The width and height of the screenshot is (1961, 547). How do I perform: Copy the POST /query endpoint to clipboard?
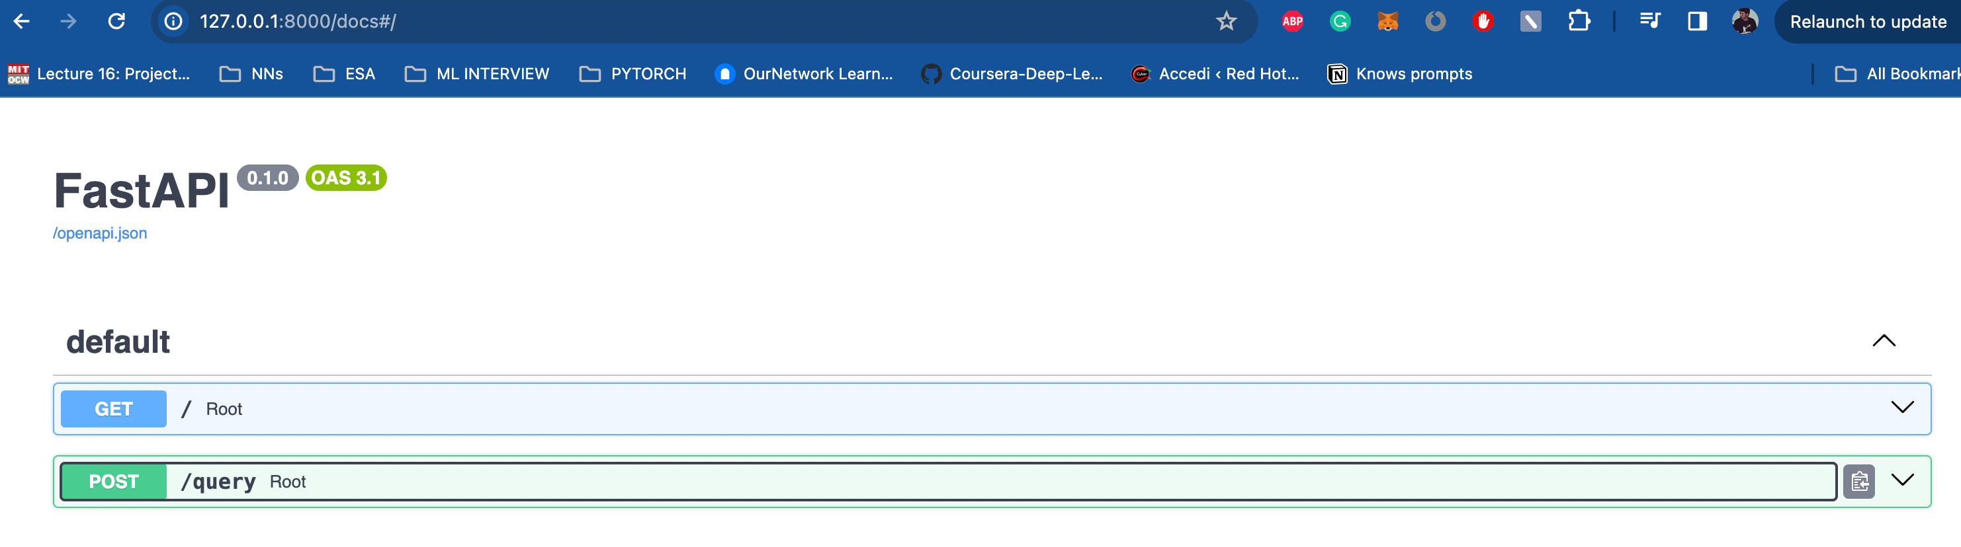point(1859,482)
